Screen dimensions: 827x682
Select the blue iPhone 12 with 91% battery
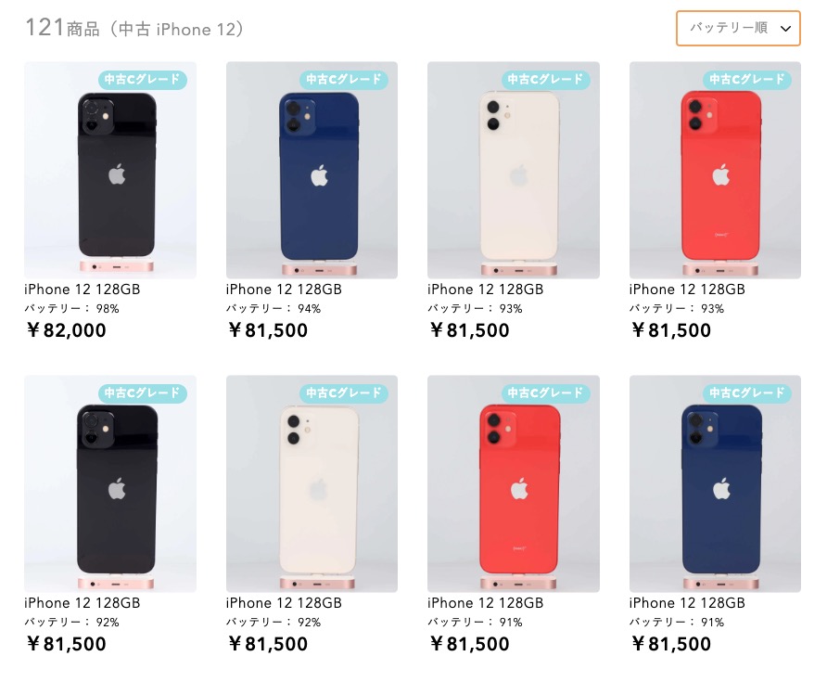[715, 483]
